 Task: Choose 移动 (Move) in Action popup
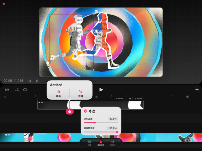(x=58, y=94)
